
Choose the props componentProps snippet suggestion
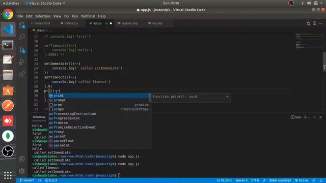coord(99,109)
